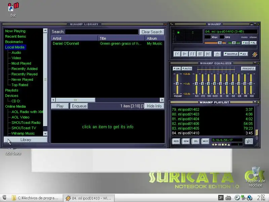Click right arrow of horizontal list scrollbar
The height and width of the screenshot is (202, 269).
pyautogui.click(x=162, y=100)
